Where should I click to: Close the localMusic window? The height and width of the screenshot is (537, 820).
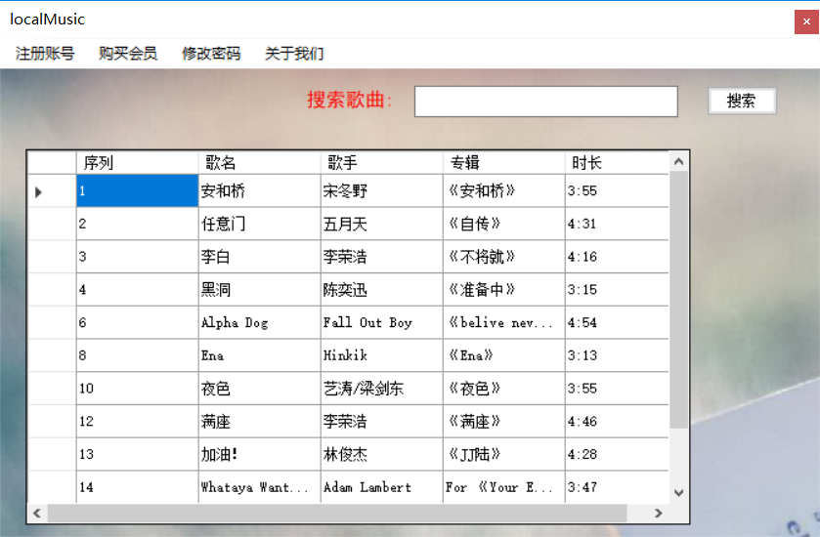pyautogui.click(x=806, y=21)
